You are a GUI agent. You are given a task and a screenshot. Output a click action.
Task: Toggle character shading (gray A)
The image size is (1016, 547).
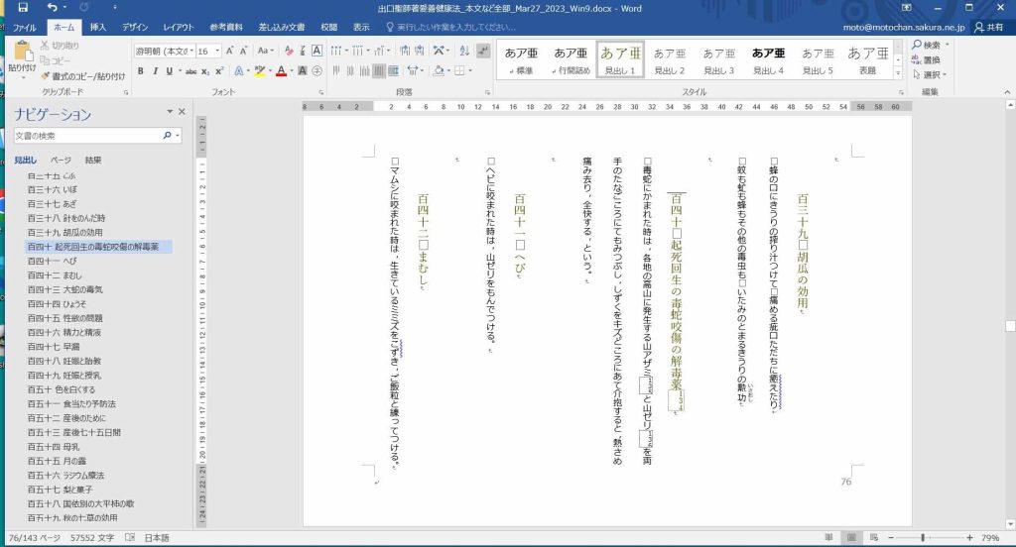pos(303,70)
